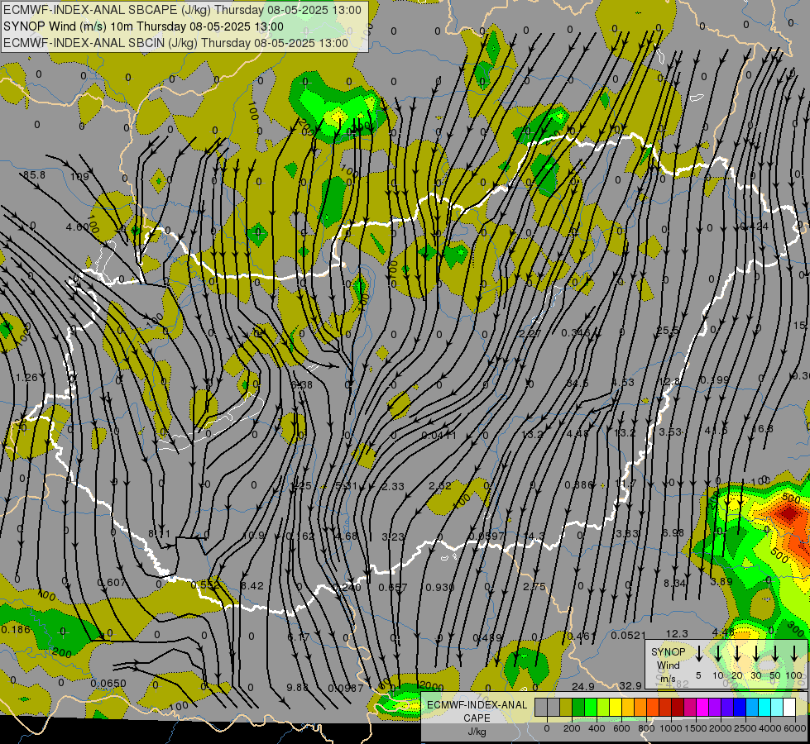Select the SYNOP Wind 10m title line
The height and width of the screenshot is (744, 810).
(143, 26)
